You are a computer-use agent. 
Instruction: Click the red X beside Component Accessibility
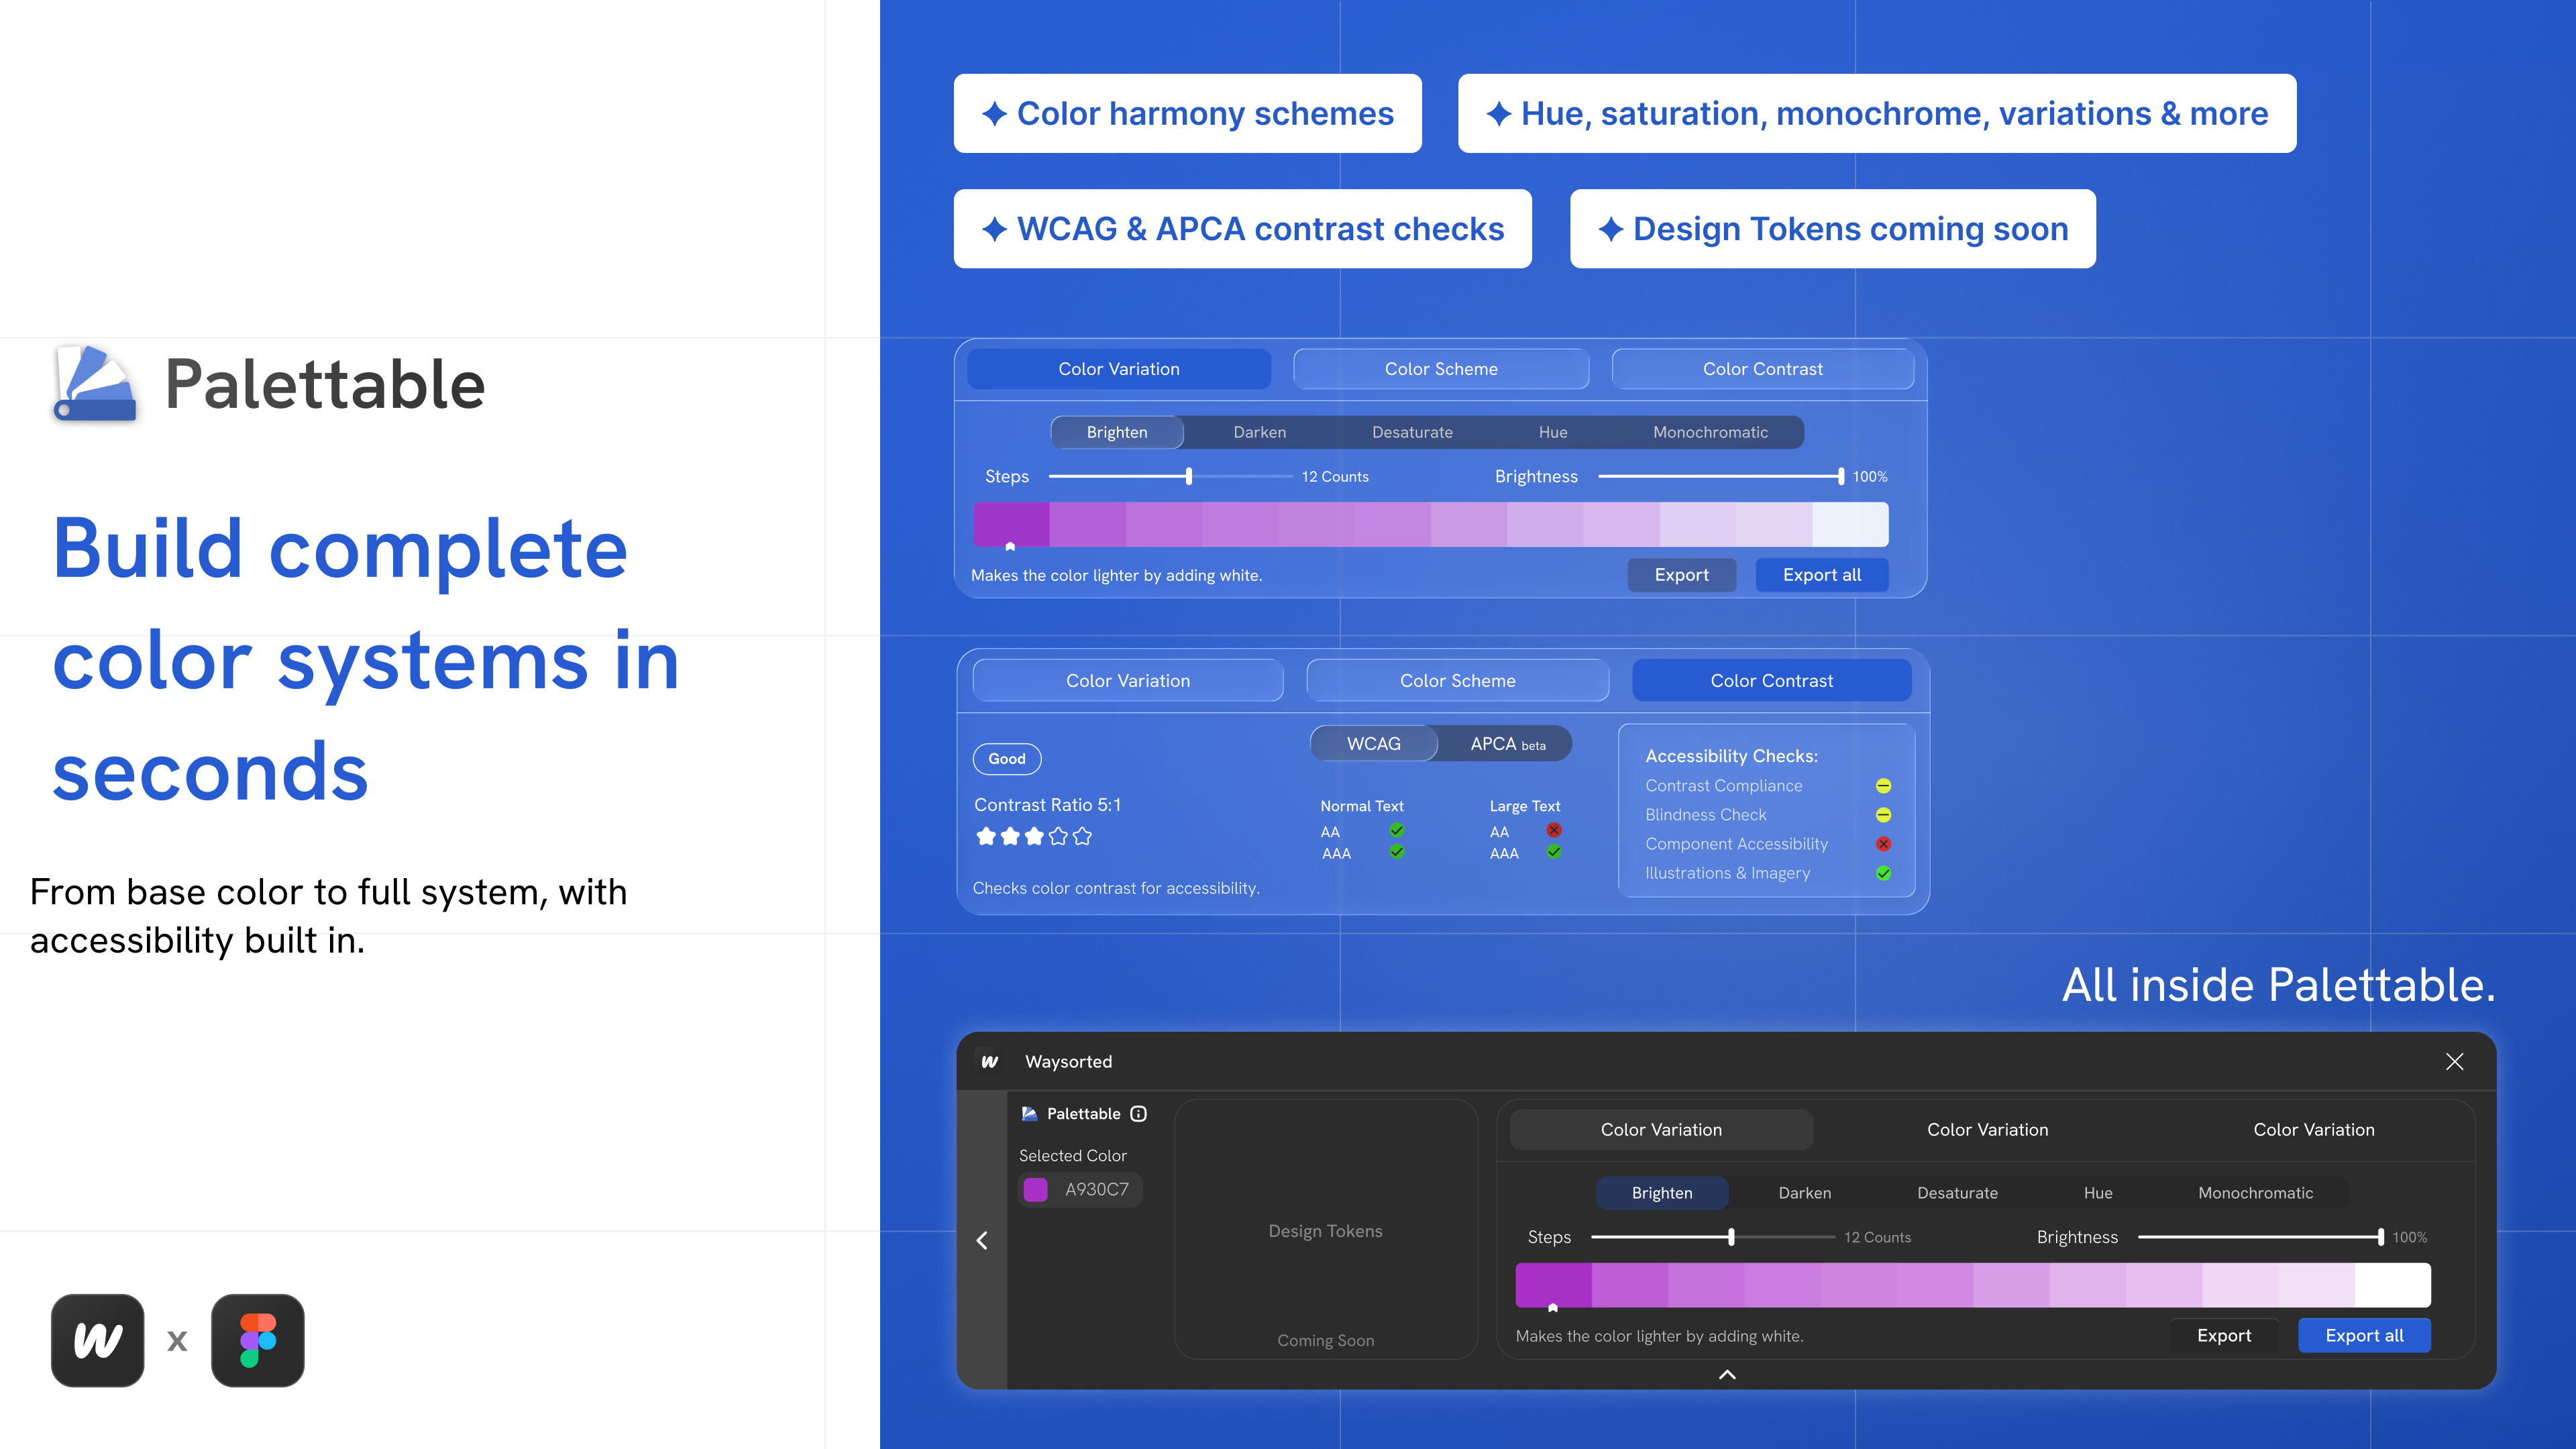(x=1884, y=843)
